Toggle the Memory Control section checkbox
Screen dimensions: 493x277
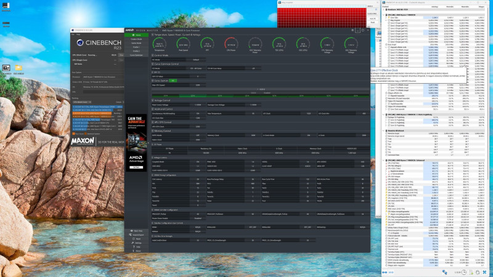pos(153,130)
